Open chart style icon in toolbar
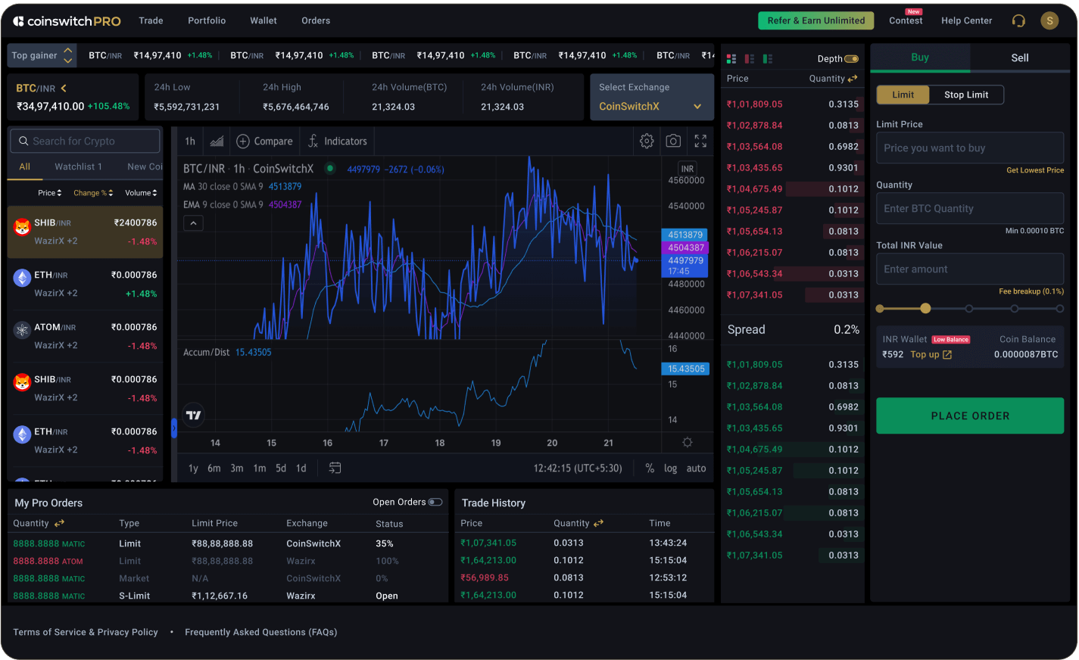 [217, 142]
